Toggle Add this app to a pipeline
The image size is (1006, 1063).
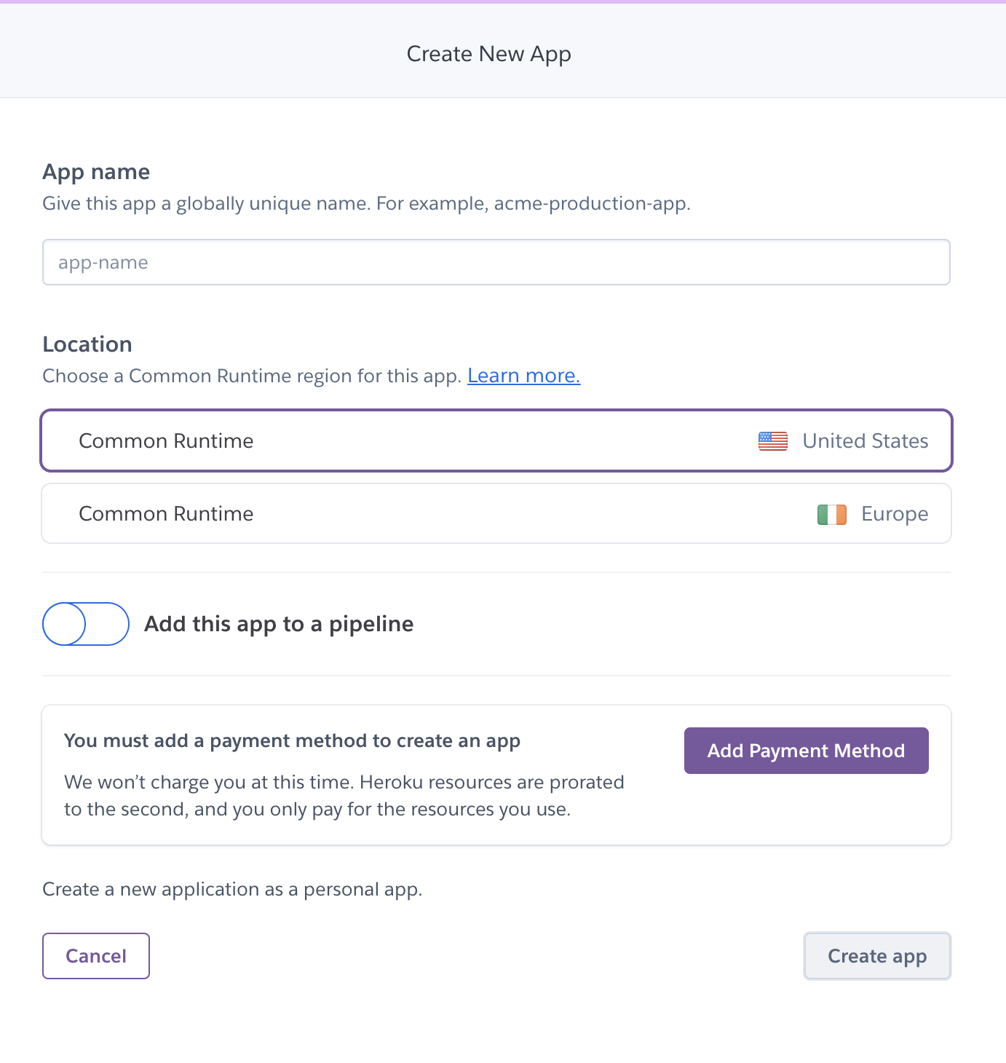tap(86, 624)
